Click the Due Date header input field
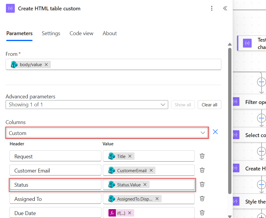The height and width of the screenshot is (218, 266). [x=55, y=213]
